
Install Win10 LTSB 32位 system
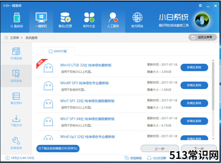coord(194,67)
